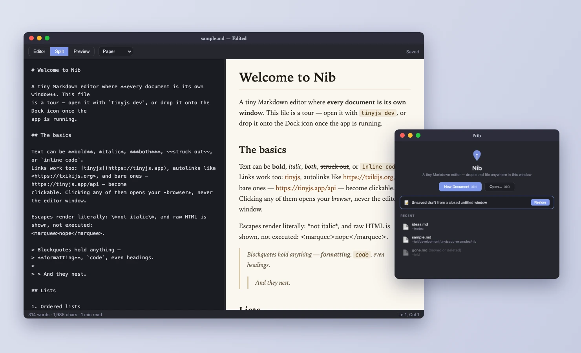Click the unsaved draft notepad icon
The width and height of the screenshot is (581, 353).
click(406, 203)
